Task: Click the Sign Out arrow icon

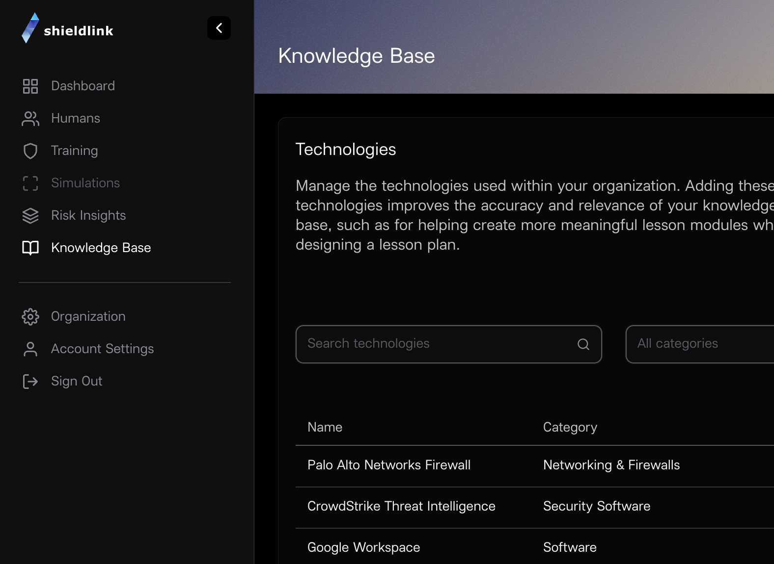Action: 30,382
